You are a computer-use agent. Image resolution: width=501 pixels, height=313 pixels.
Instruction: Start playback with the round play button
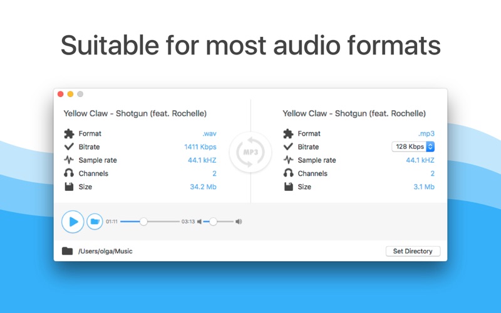coord(73,222)
